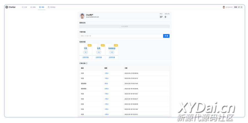Switch to the 商城 tab
Screen dimensions: 248x123
[42, 7]
